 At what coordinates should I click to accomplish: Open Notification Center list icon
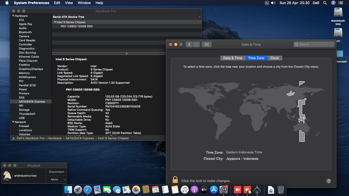(x=341, y=3)
